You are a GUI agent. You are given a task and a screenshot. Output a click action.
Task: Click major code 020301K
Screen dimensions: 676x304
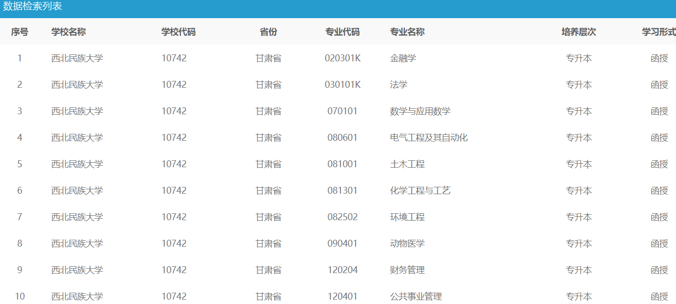click(342, 58)
